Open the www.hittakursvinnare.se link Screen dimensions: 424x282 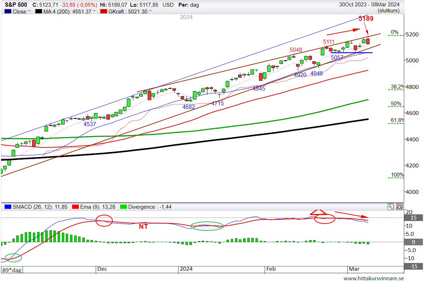[x=373, y=278]
